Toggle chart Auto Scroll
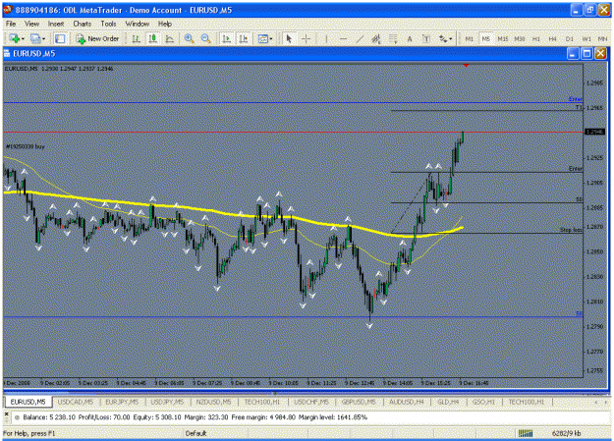The width and height of the screenshot is (614, 441). pyautogui.click(x=226, y=38)
